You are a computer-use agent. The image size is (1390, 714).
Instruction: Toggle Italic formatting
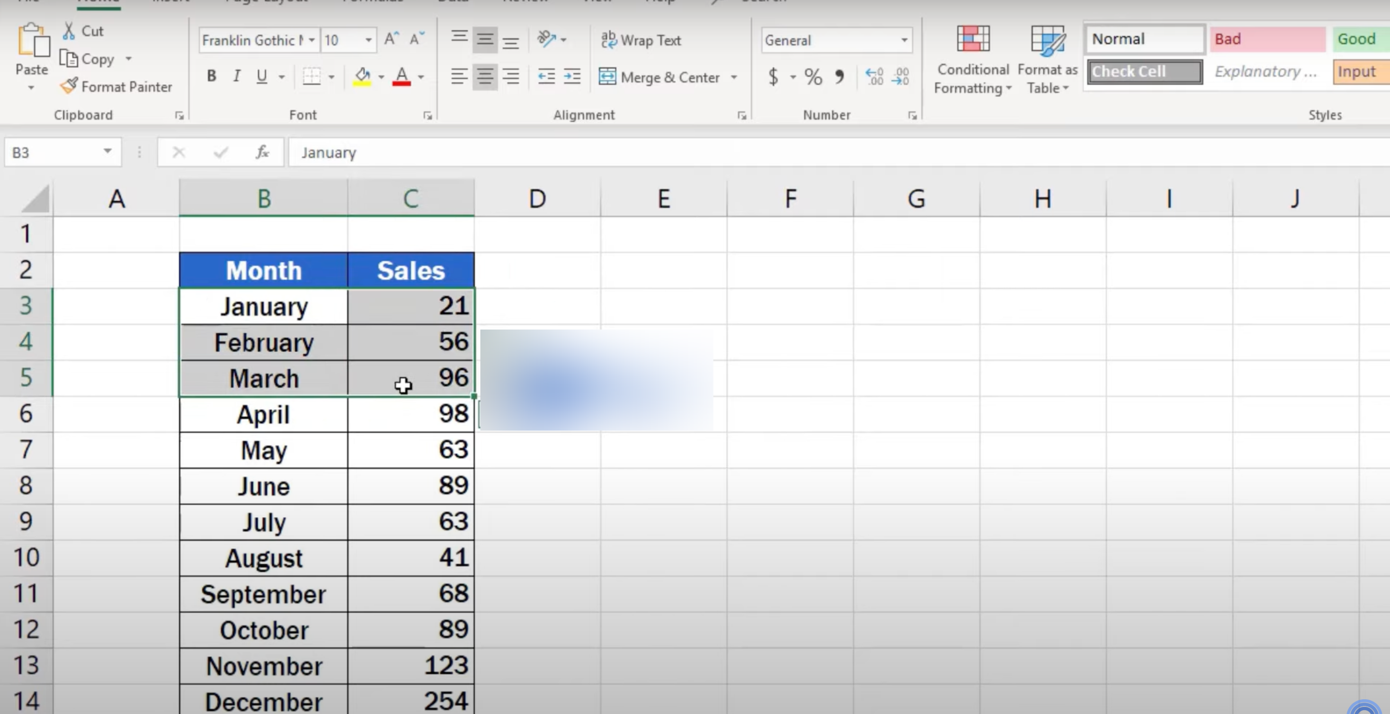point(236,77)
